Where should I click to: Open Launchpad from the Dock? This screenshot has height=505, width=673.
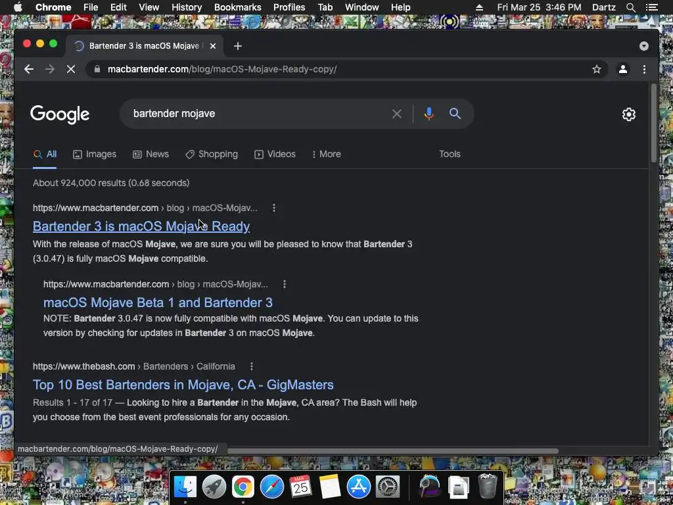(214, 487)
